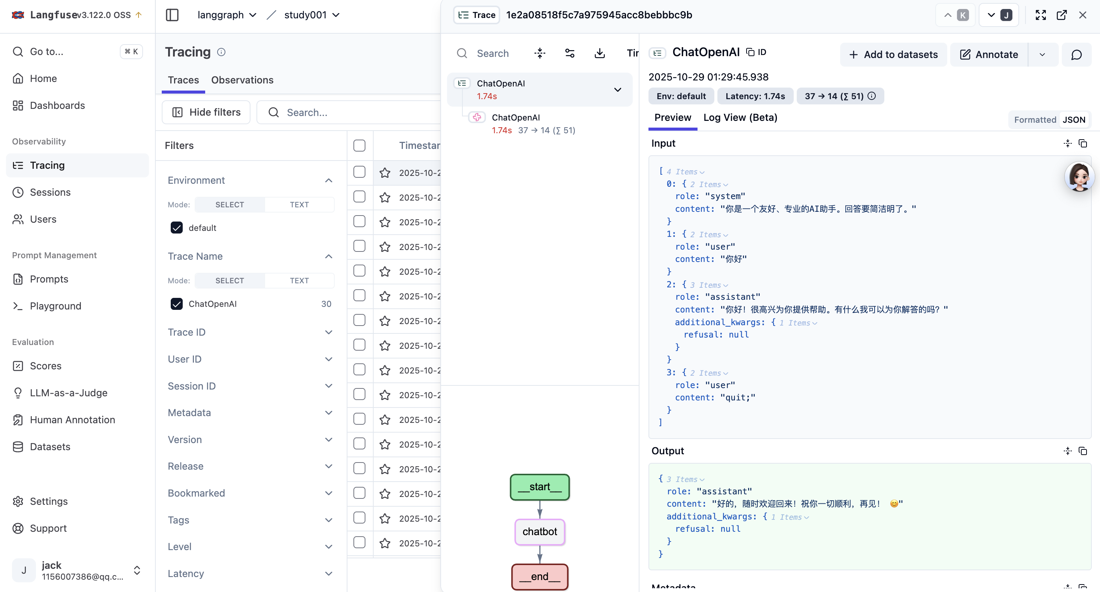Click the Hide filters button
This screenshot has width=1100, height=592.
click(x=206, y=112)
